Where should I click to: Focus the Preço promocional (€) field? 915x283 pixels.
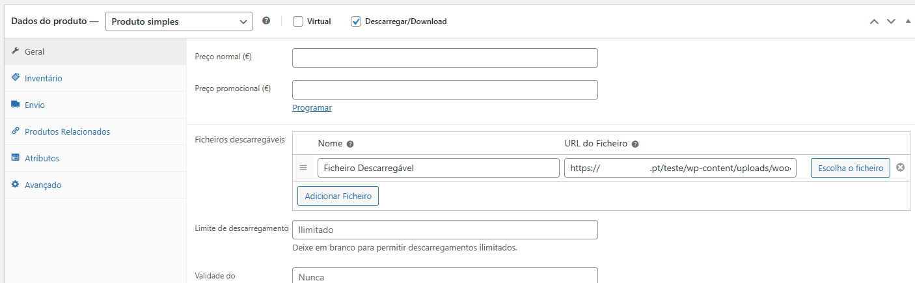click(445, 90)
